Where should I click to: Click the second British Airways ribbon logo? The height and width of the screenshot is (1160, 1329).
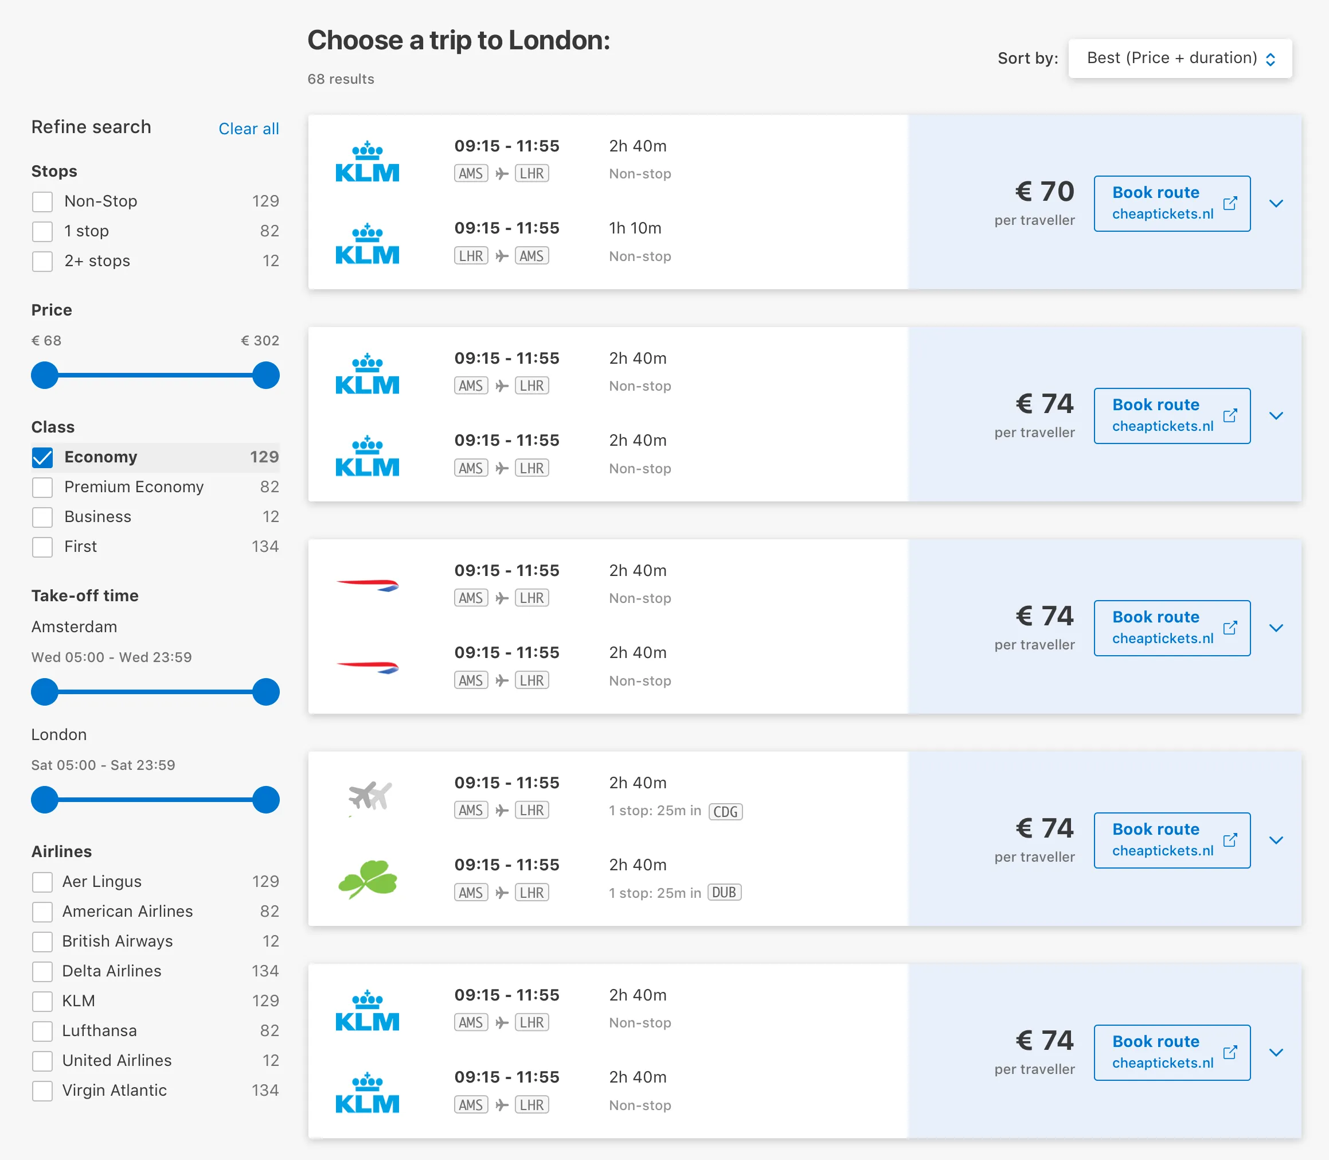[367, 667]
